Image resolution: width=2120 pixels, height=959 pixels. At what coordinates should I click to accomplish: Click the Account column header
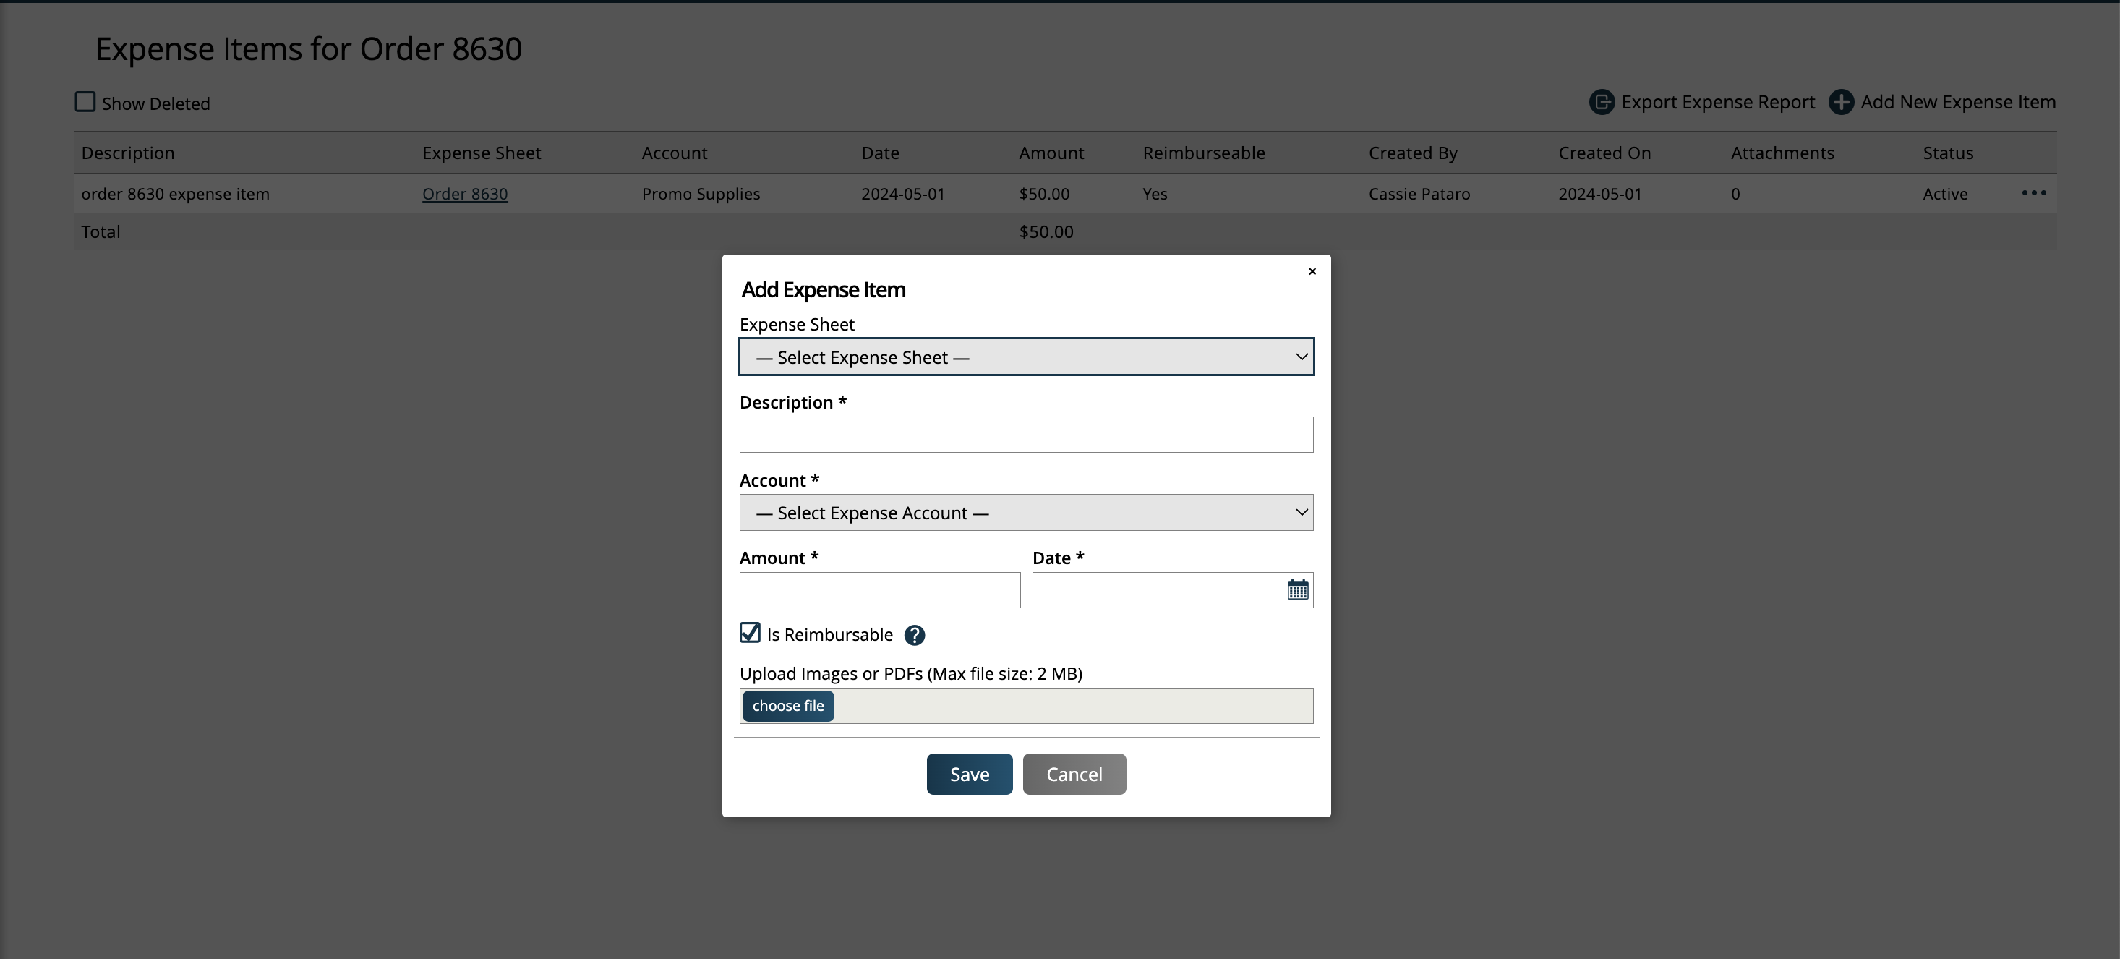tap(674, 153)
